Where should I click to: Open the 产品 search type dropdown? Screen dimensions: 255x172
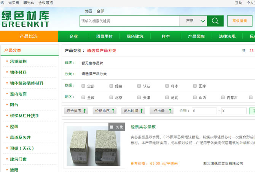click(x=193, y=21)
